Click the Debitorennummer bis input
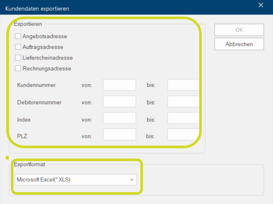Viewport: 273px width, 204px height. pos(183,101)
